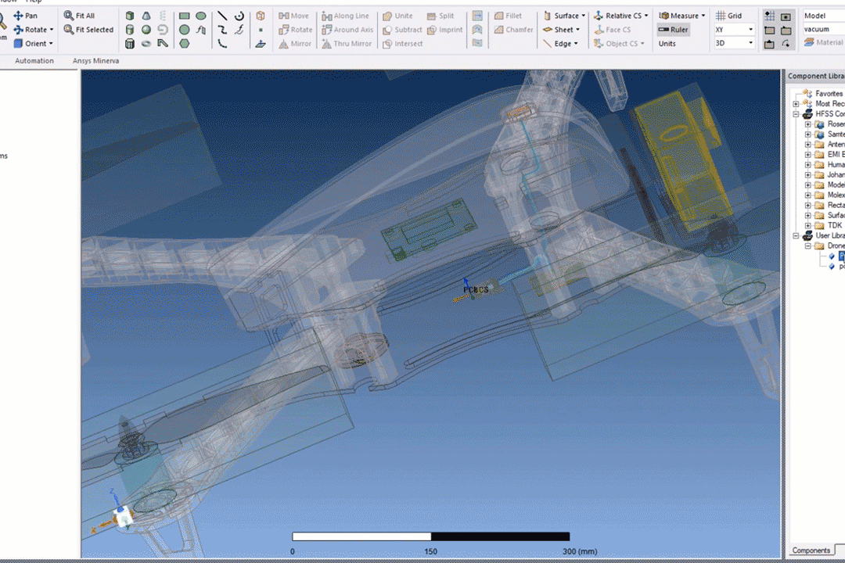Image resolution: width=845 pixels, height=563 pixels.
Task: Choose the Equation Based Surface icon
Action: (x=201, y=30)
